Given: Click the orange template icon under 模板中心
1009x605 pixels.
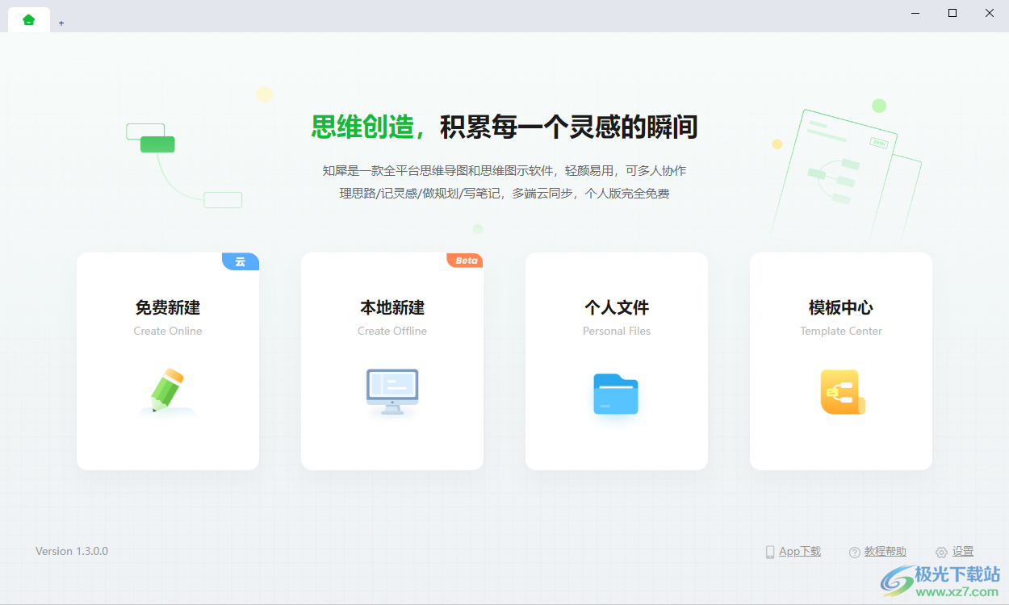Looking at the screenshot, I should coord(842,392).
